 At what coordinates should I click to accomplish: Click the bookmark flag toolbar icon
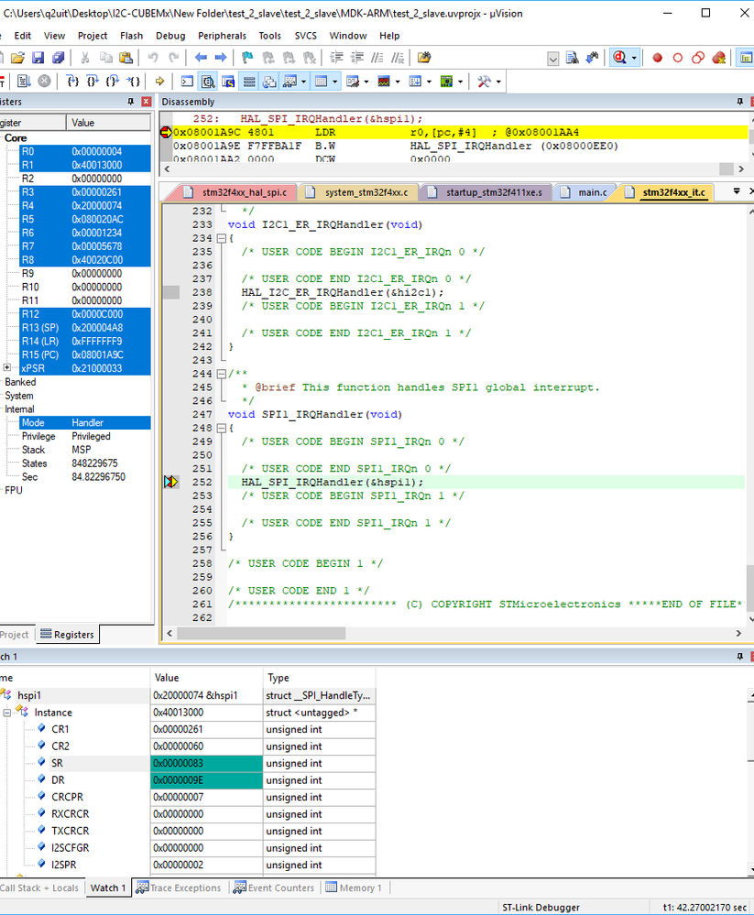(247, 58)
